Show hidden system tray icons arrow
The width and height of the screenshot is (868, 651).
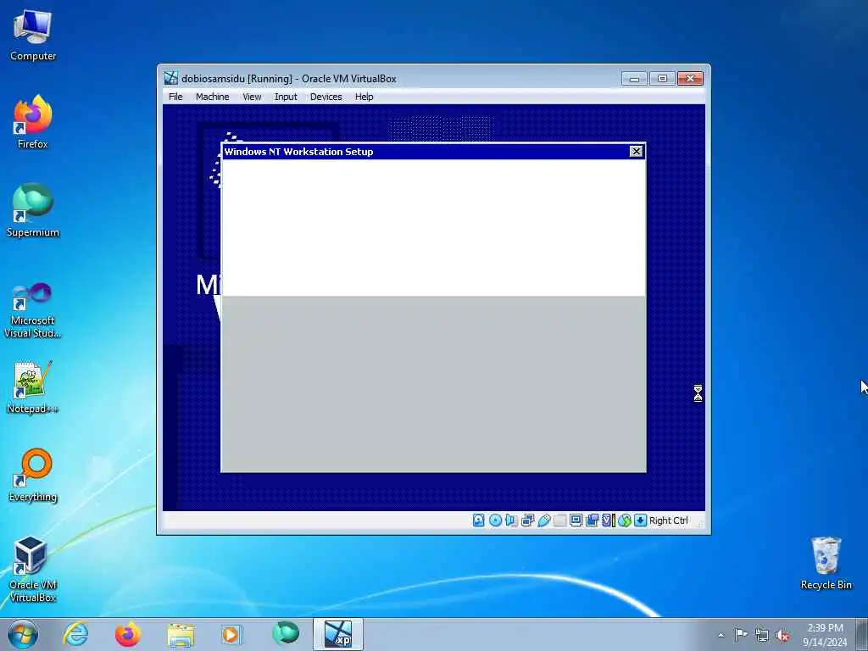coord(721,635)
